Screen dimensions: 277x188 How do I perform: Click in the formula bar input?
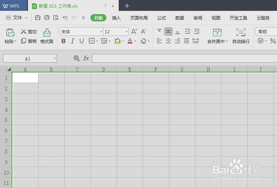(x=184, y=58)
